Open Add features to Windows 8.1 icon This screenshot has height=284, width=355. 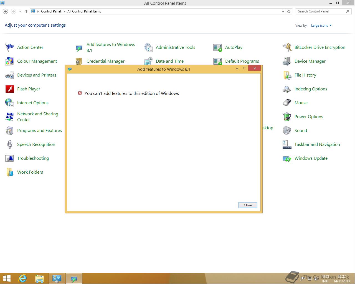[79, 49]
